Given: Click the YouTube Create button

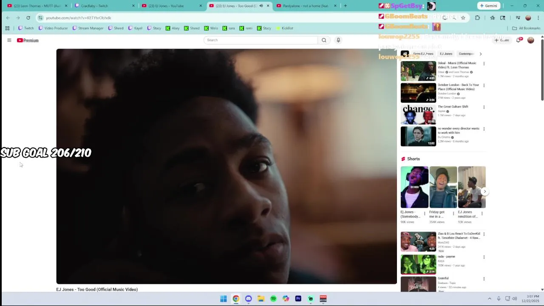Looking at the screenshot, I should point(501,40).
